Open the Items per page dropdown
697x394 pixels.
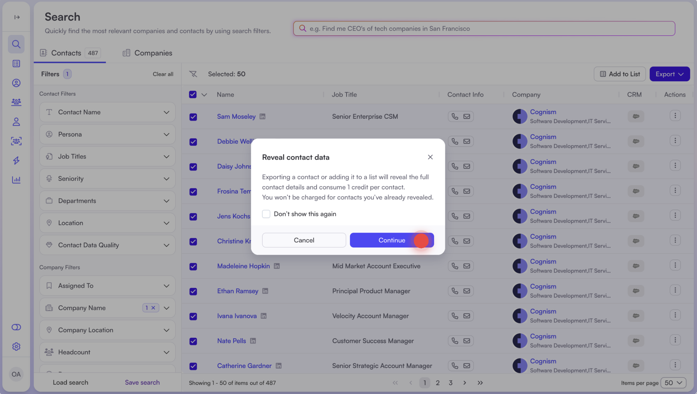(673, 383)
